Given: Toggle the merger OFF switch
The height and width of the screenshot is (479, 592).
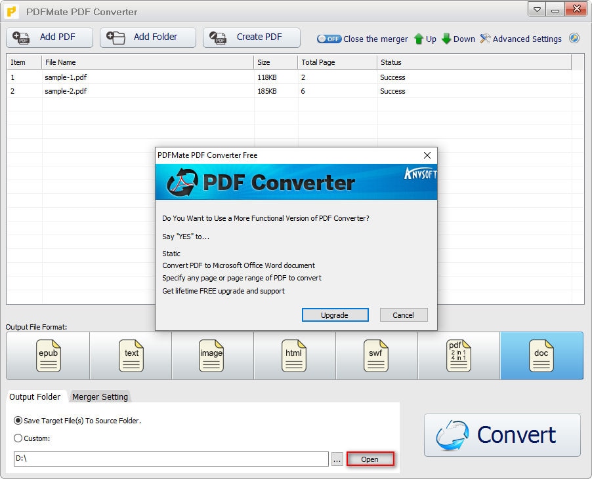Looking at the screenshot, I should [x=329, y=39].
